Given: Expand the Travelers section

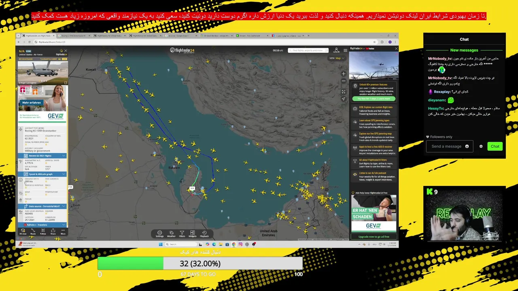Looking at the screenshot, I should [x=42, y=225].
